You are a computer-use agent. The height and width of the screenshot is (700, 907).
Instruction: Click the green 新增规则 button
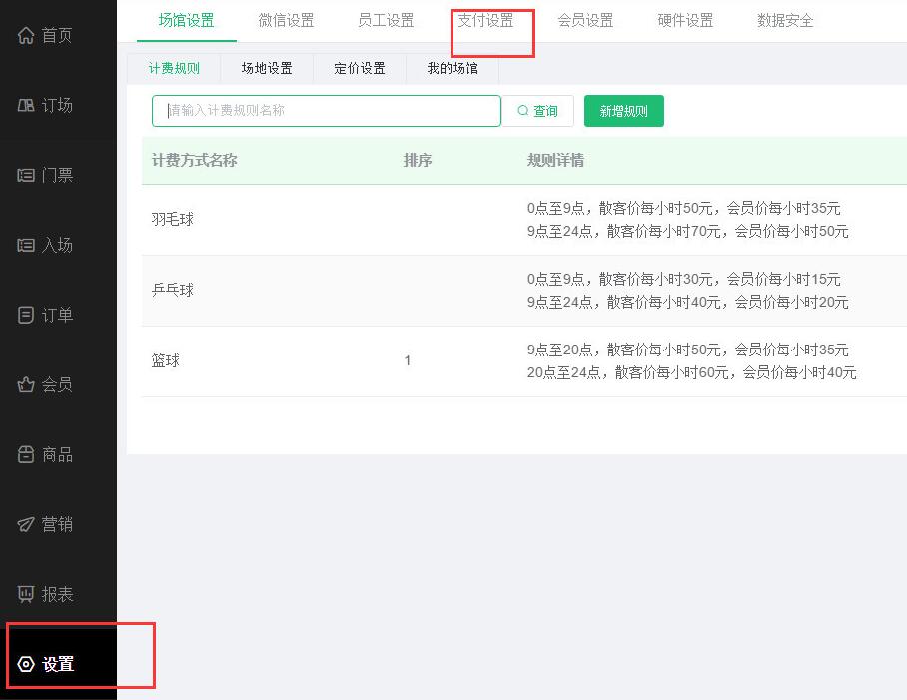623,112
